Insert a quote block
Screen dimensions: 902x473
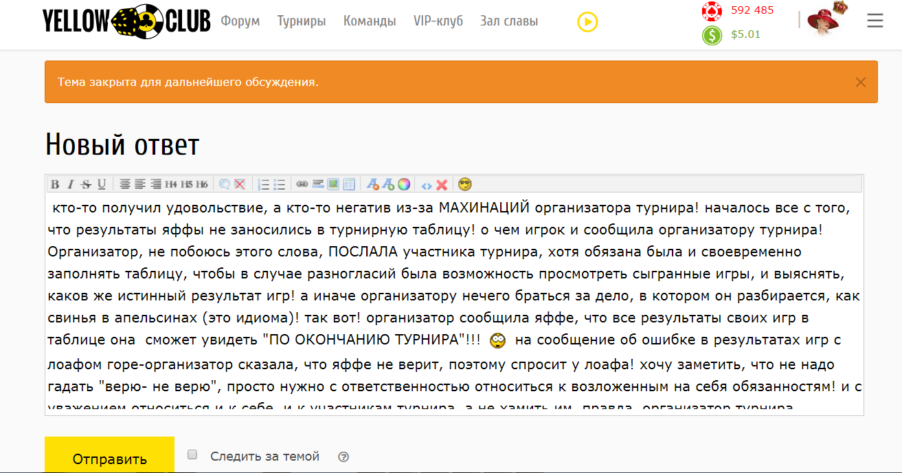pos(224,184)
